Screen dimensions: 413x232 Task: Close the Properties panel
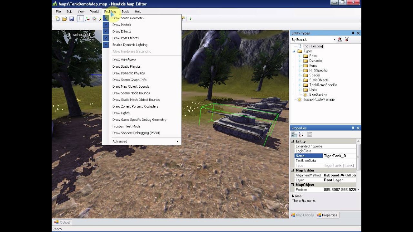pyautogui.click(x=358, y=128)
